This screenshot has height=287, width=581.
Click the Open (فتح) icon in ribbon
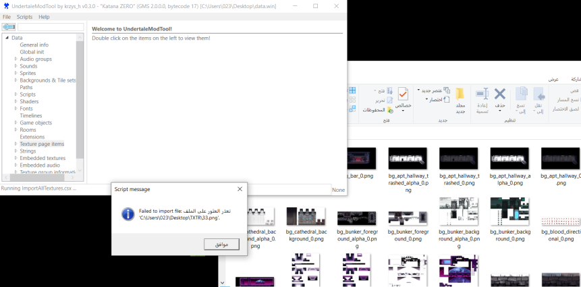point(390,90)
